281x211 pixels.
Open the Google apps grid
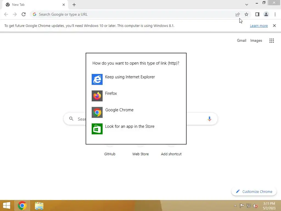(x=271, y=41)
